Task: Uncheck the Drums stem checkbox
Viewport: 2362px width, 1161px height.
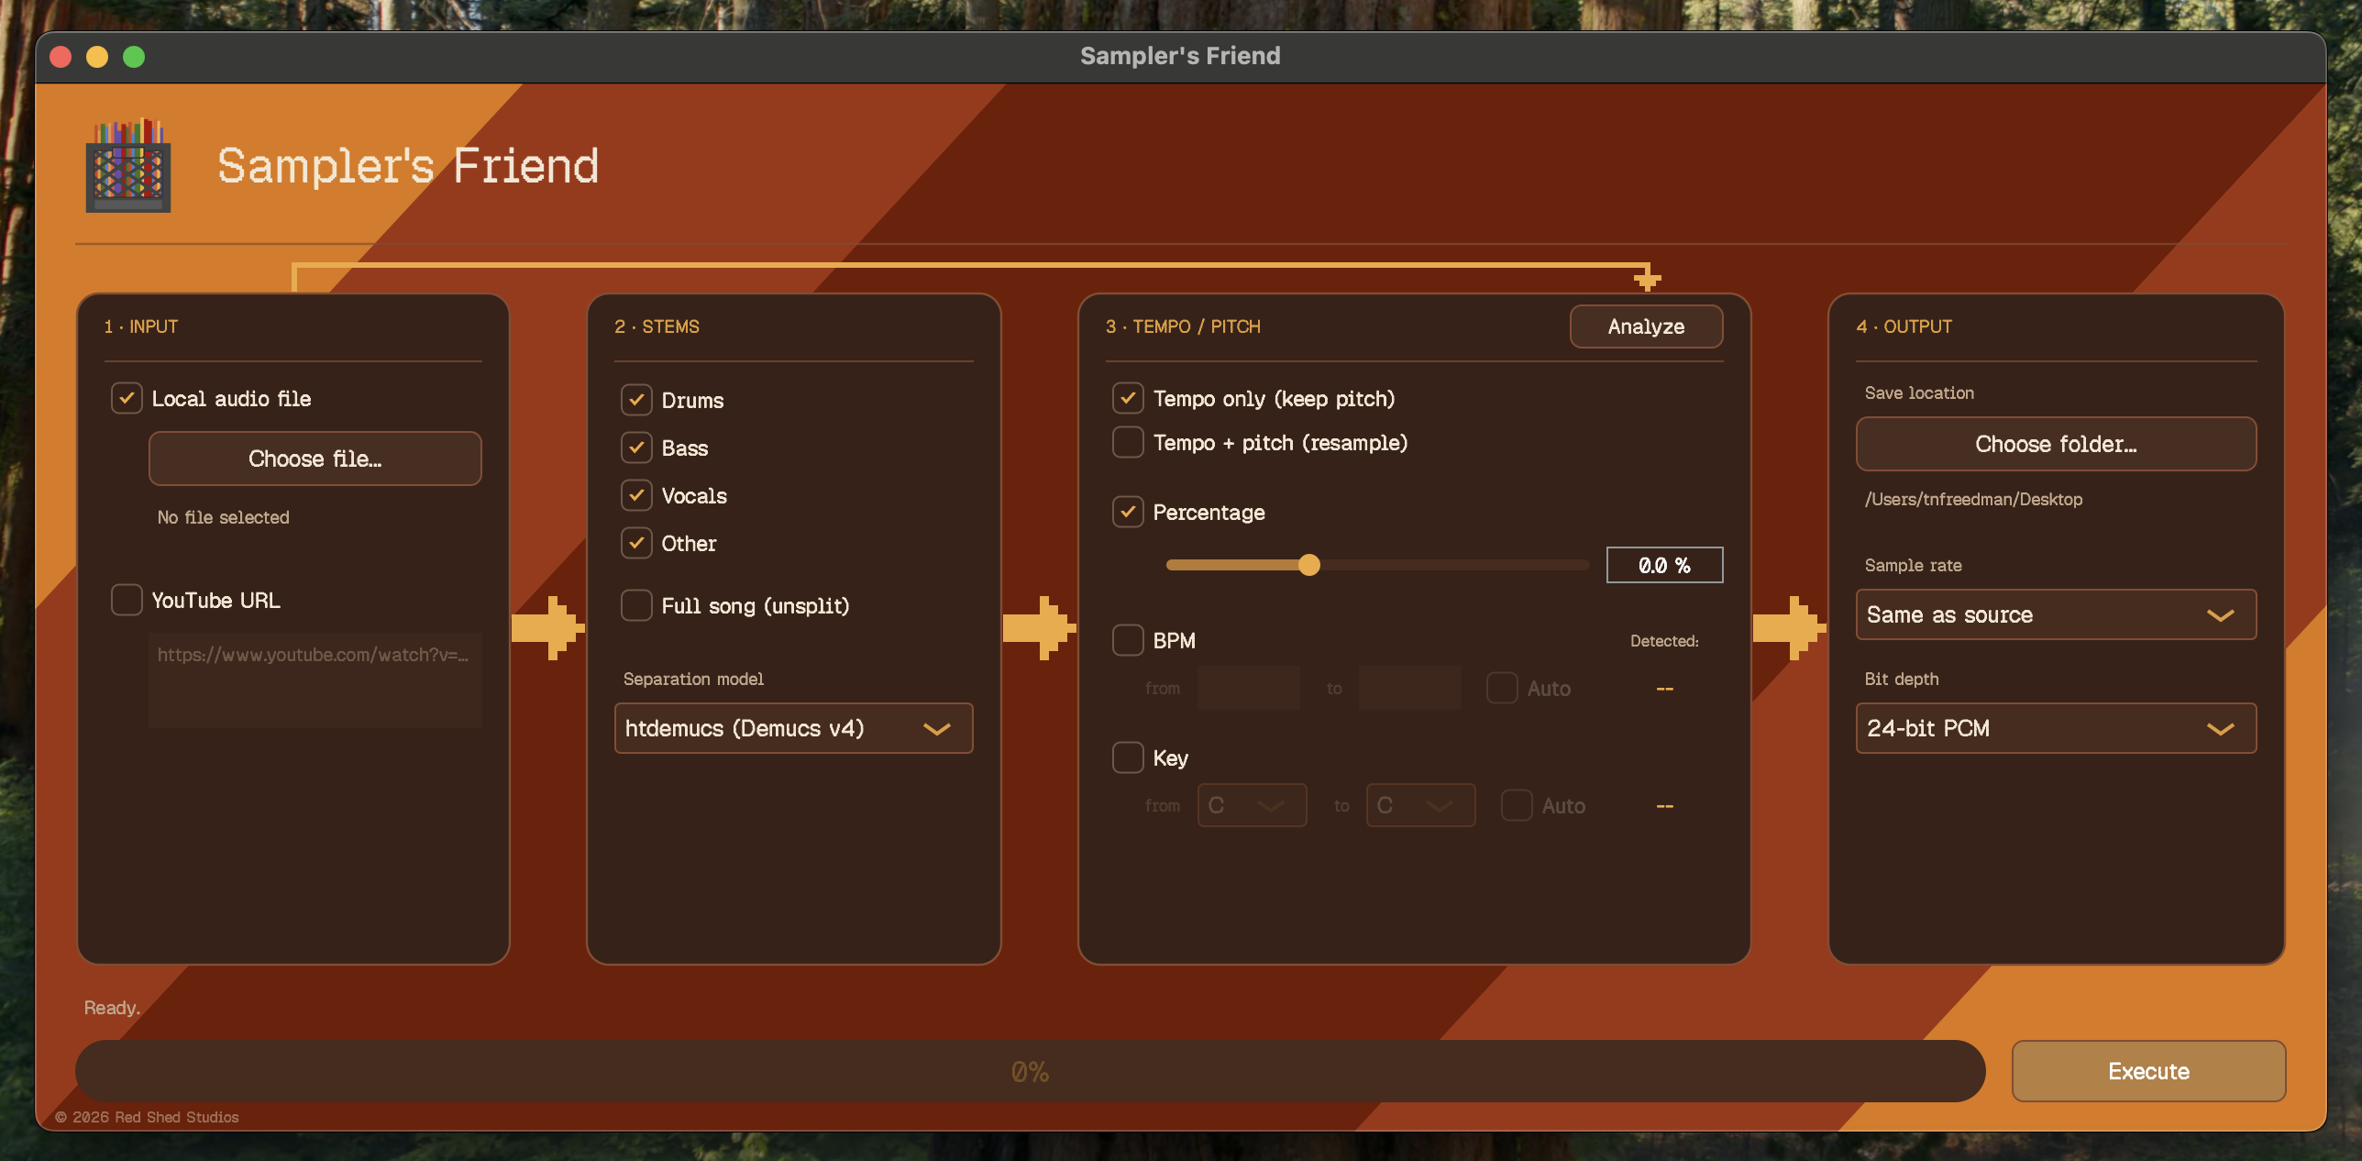Action: point(636,400)
